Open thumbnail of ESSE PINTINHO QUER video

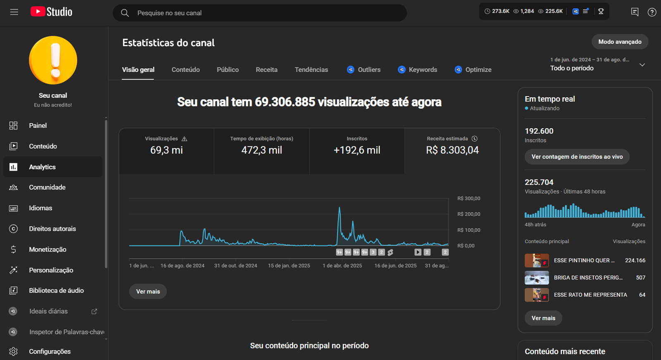click(x=537, y=261)
